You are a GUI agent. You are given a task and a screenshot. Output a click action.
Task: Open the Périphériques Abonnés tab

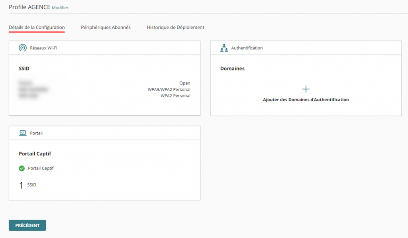click(106, 28)
